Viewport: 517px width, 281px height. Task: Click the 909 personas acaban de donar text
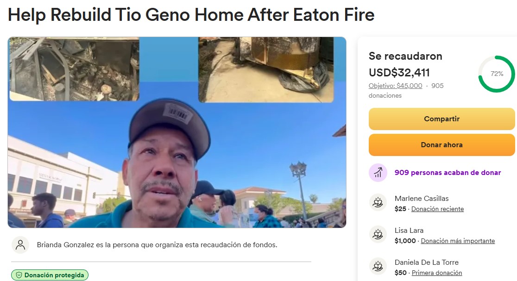tap(448, 173)
